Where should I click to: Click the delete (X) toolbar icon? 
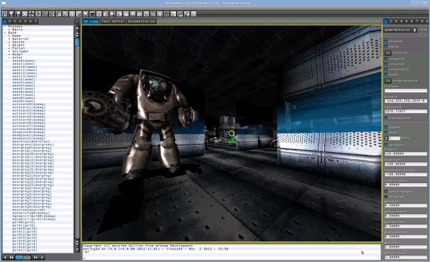(x=25, y=14)
